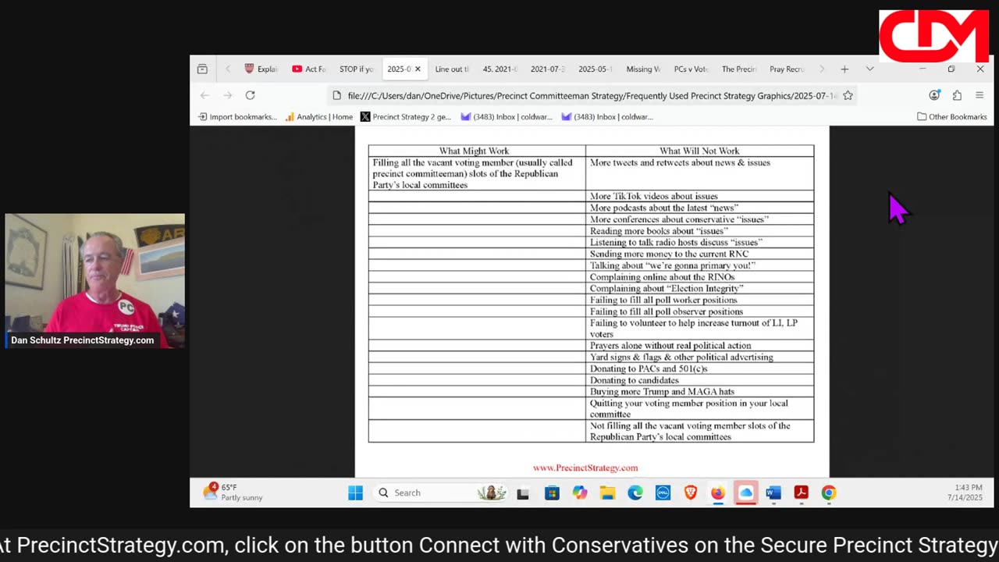Click the tab strip scroll-right arrow

[821, 69]
